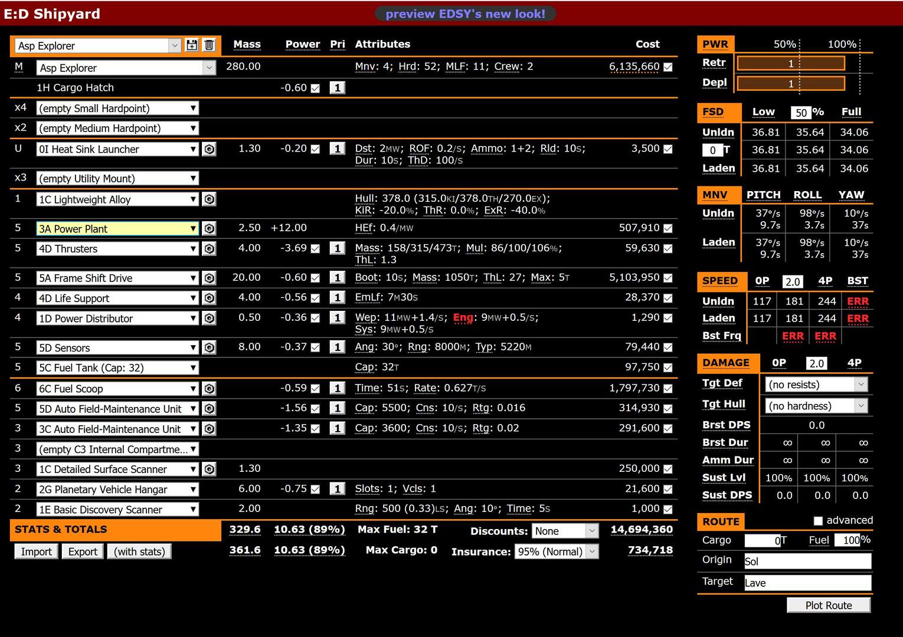
Task: Delete the build with the trash icon
Action: tap(209, 45)
